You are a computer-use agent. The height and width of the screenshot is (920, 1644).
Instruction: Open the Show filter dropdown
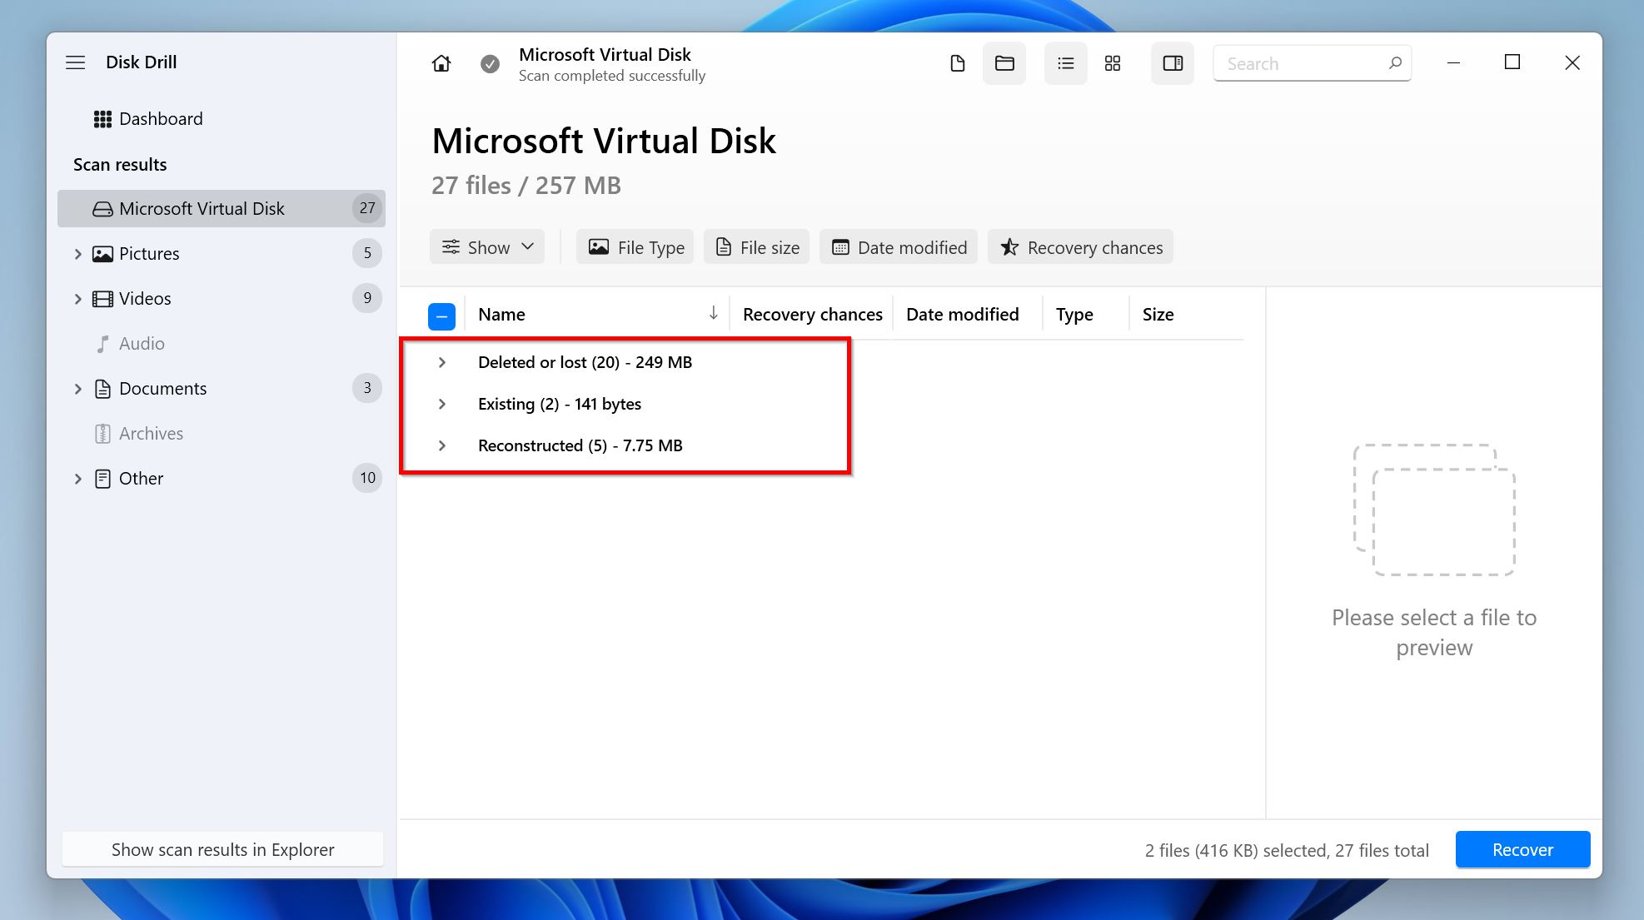pos(487,246)
